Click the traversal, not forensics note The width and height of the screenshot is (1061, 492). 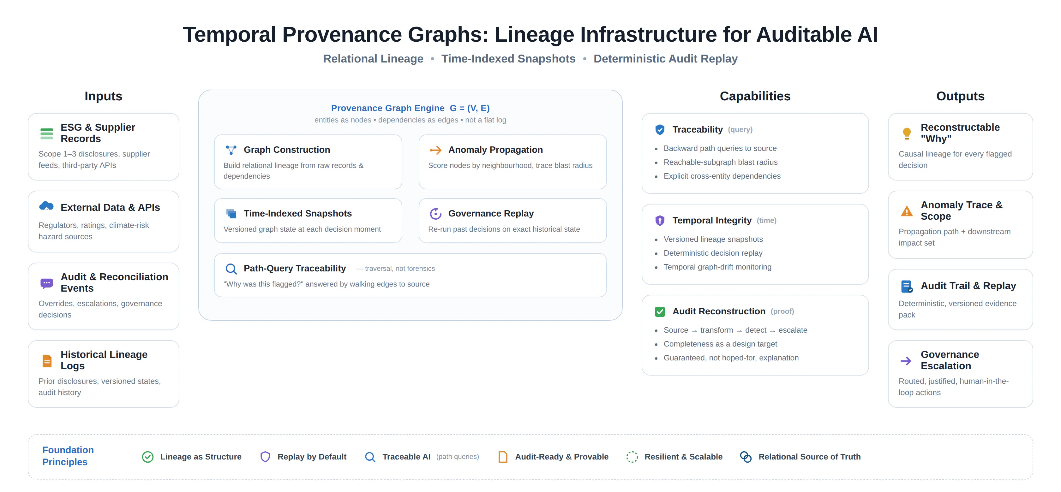point(395,269)
